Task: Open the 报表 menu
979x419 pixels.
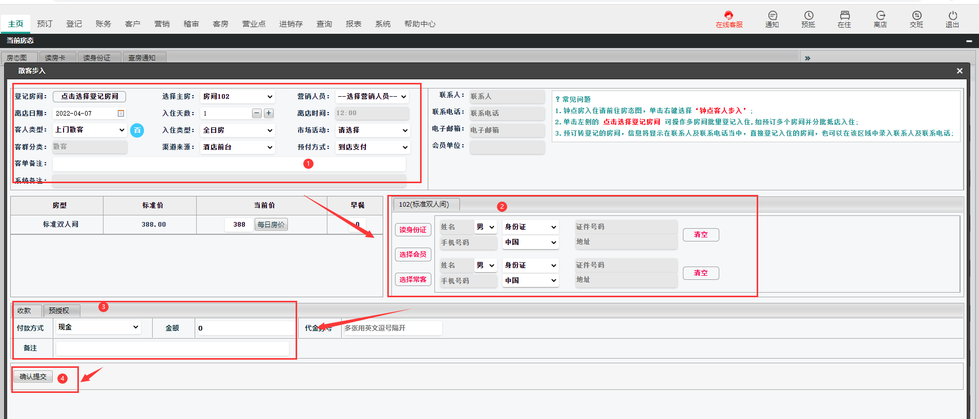Action: (353, 24)
